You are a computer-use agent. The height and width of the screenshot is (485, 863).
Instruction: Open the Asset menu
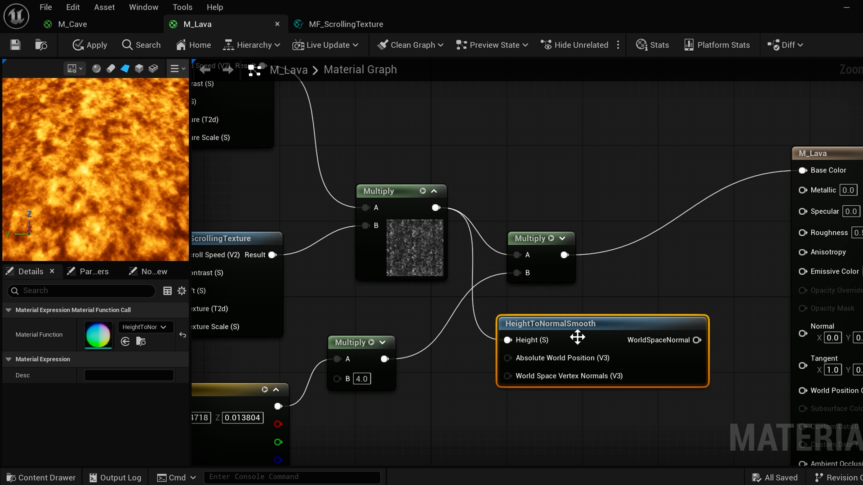click(104, 7)
